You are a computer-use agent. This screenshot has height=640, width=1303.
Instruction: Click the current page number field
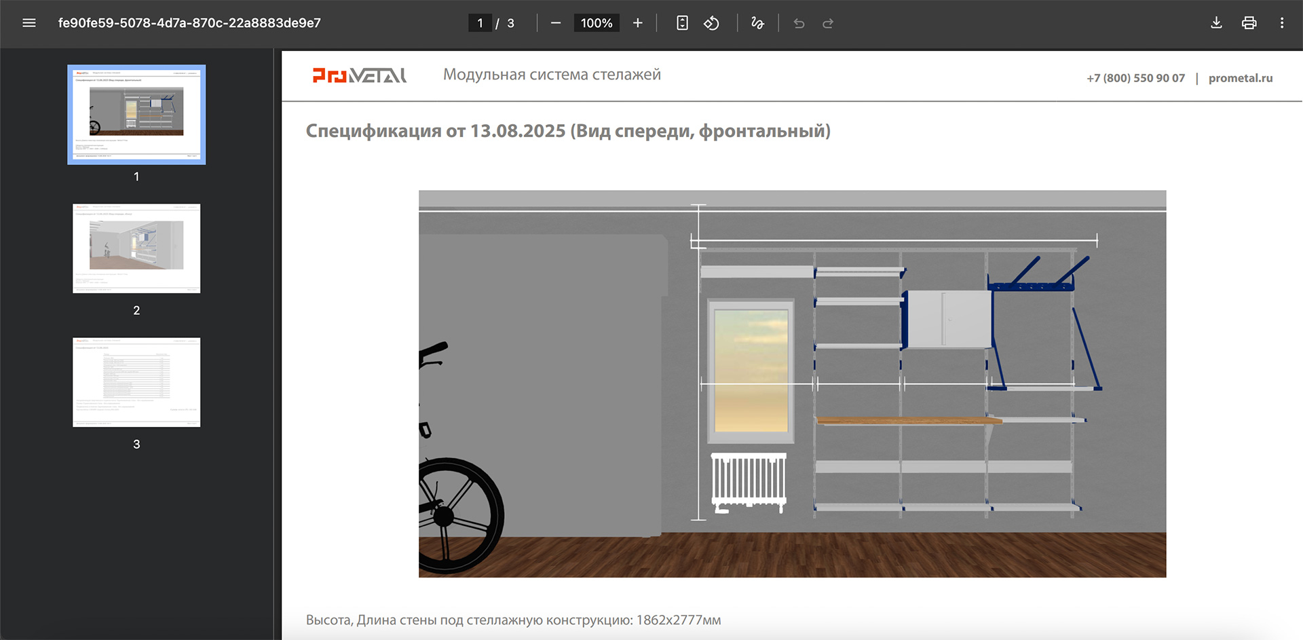tap(480, 23)
